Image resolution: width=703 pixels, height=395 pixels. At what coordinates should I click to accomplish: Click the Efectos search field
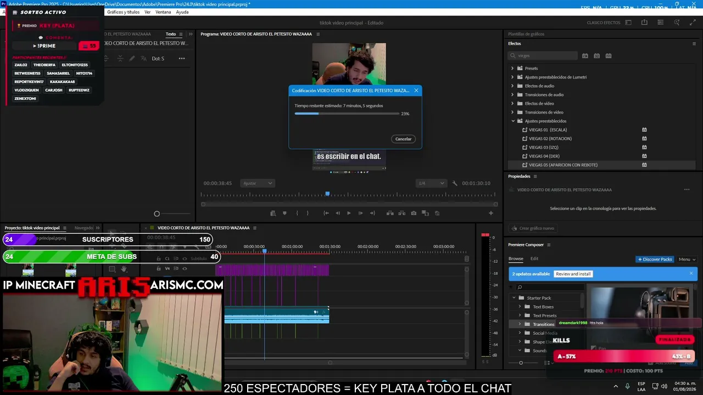(x=543, y=55)
